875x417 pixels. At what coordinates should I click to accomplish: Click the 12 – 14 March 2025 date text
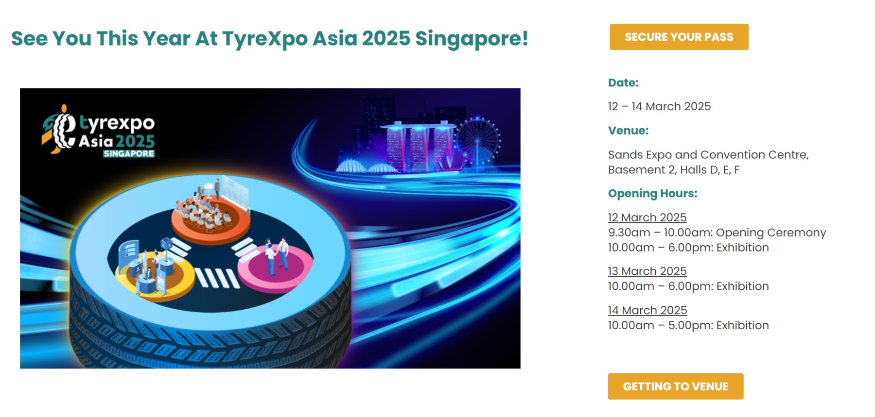[659, 106]
